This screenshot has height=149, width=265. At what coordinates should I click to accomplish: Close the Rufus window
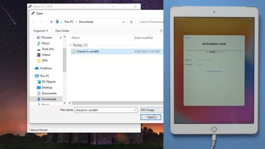pyautogui.click(x=135, y=7)
